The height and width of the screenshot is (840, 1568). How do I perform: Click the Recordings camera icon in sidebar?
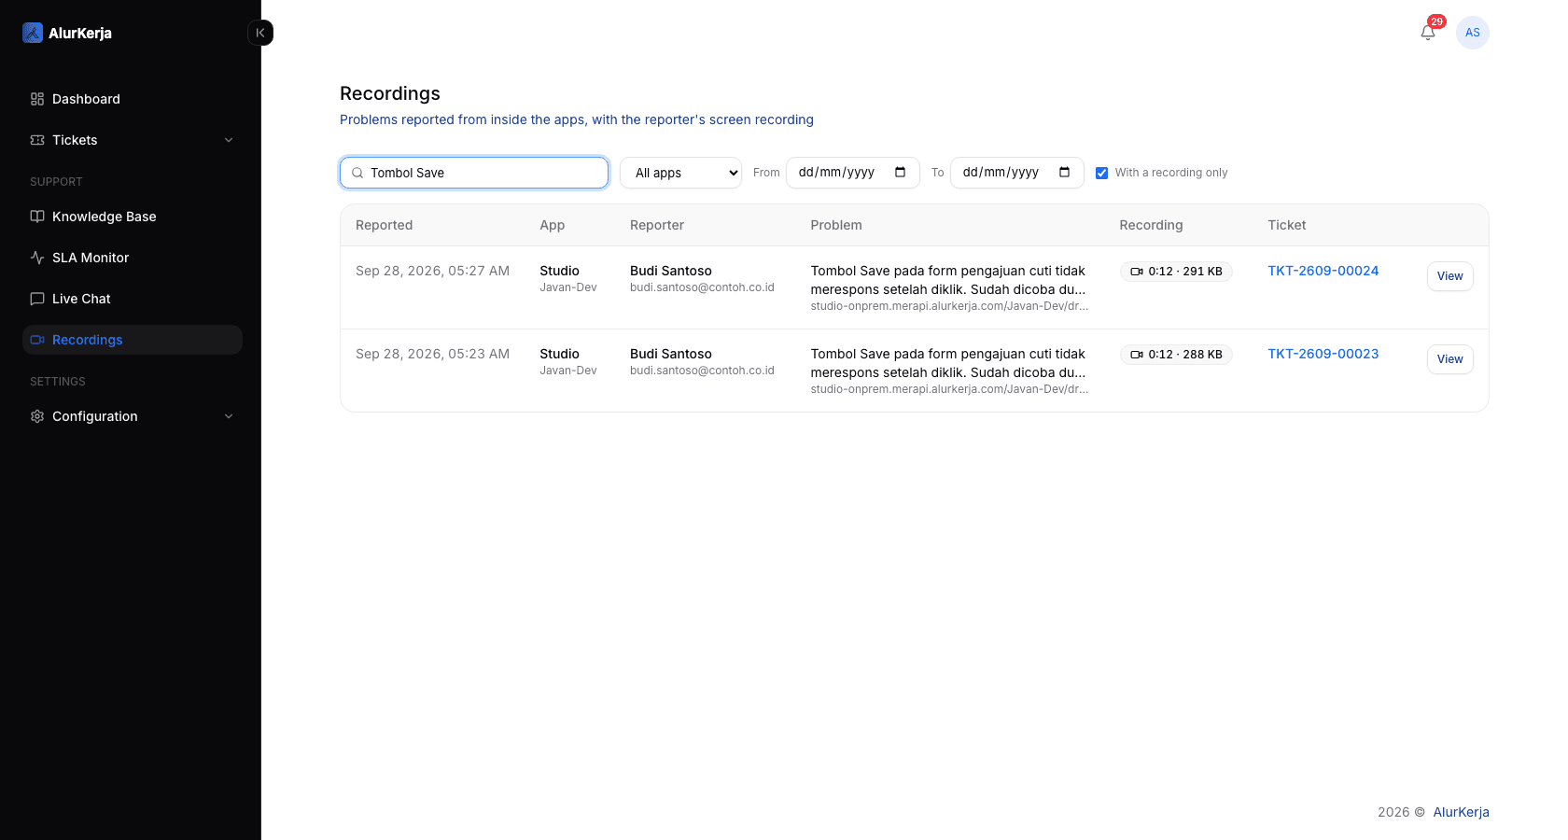point(37,340)
